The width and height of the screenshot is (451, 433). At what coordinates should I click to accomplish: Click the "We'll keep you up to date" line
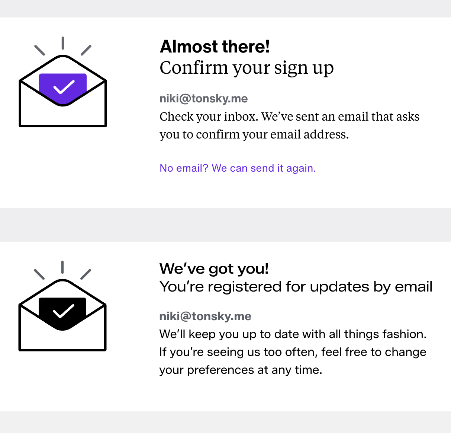point(293,334)
